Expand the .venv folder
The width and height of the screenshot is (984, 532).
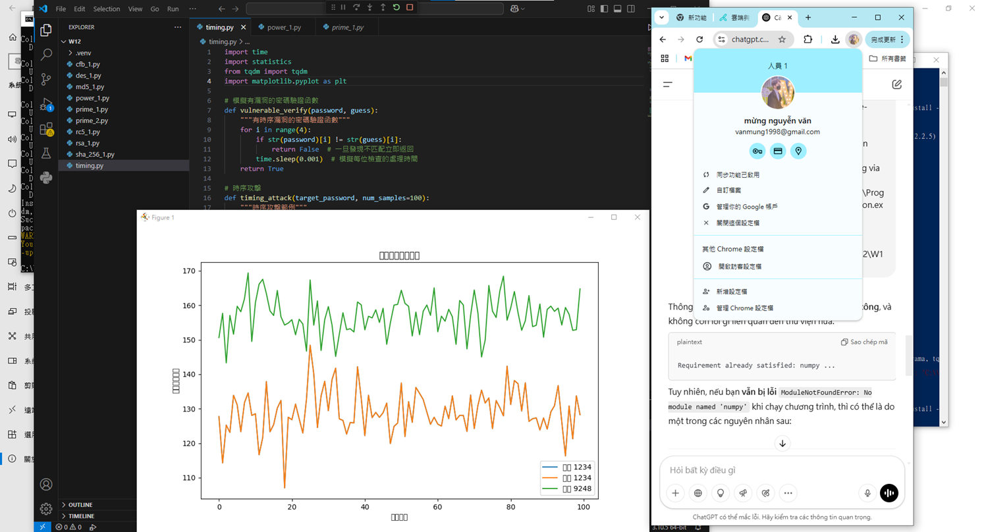click(x=83, y=53)
